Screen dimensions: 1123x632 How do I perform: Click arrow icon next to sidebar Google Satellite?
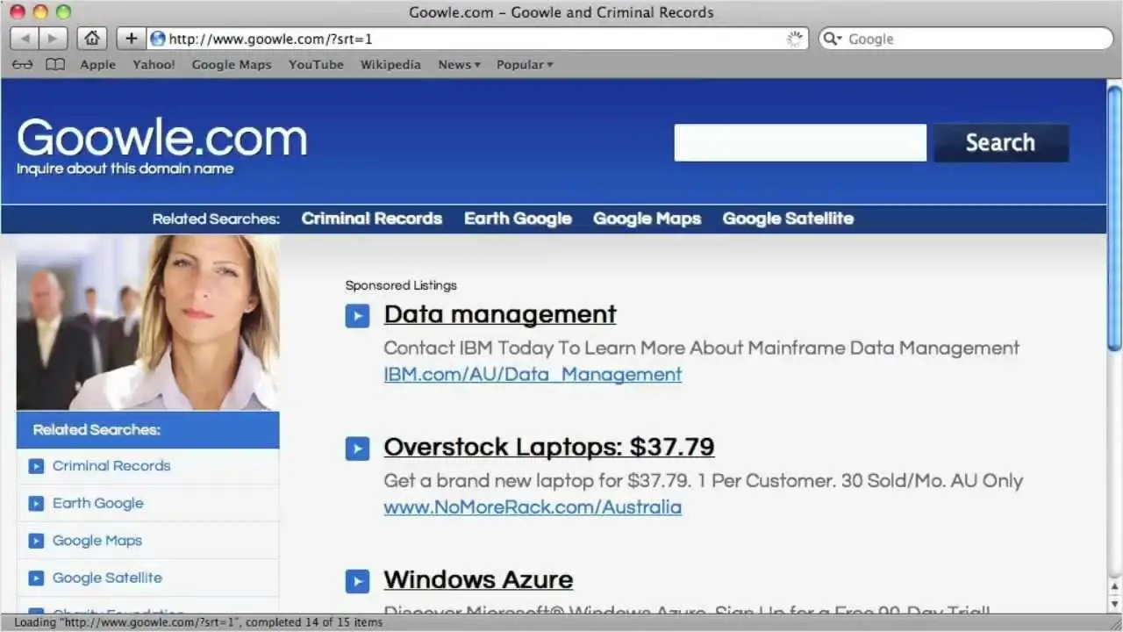click(36, 578)
